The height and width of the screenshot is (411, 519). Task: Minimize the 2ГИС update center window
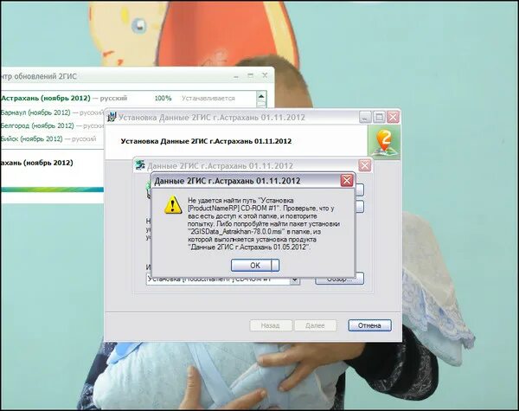(236, 76)
